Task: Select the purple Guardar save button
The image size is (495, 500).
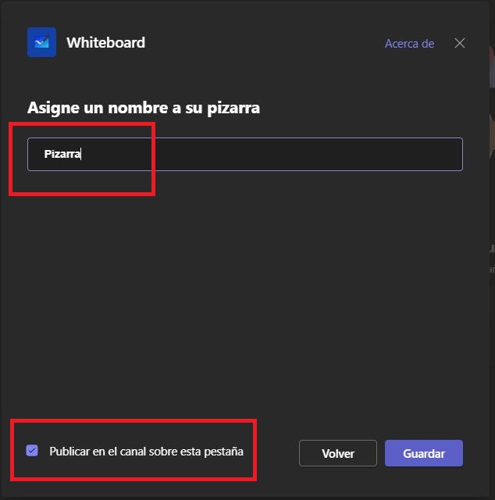Action: (x=423, y=453)
